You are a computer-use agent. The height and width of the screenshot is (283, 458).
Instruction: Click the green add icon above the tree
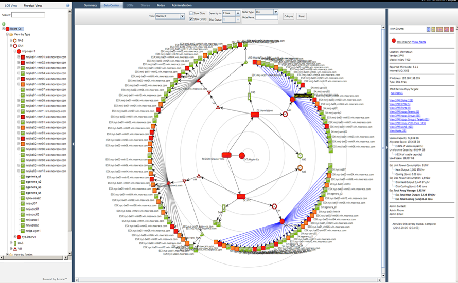(4, 24)
